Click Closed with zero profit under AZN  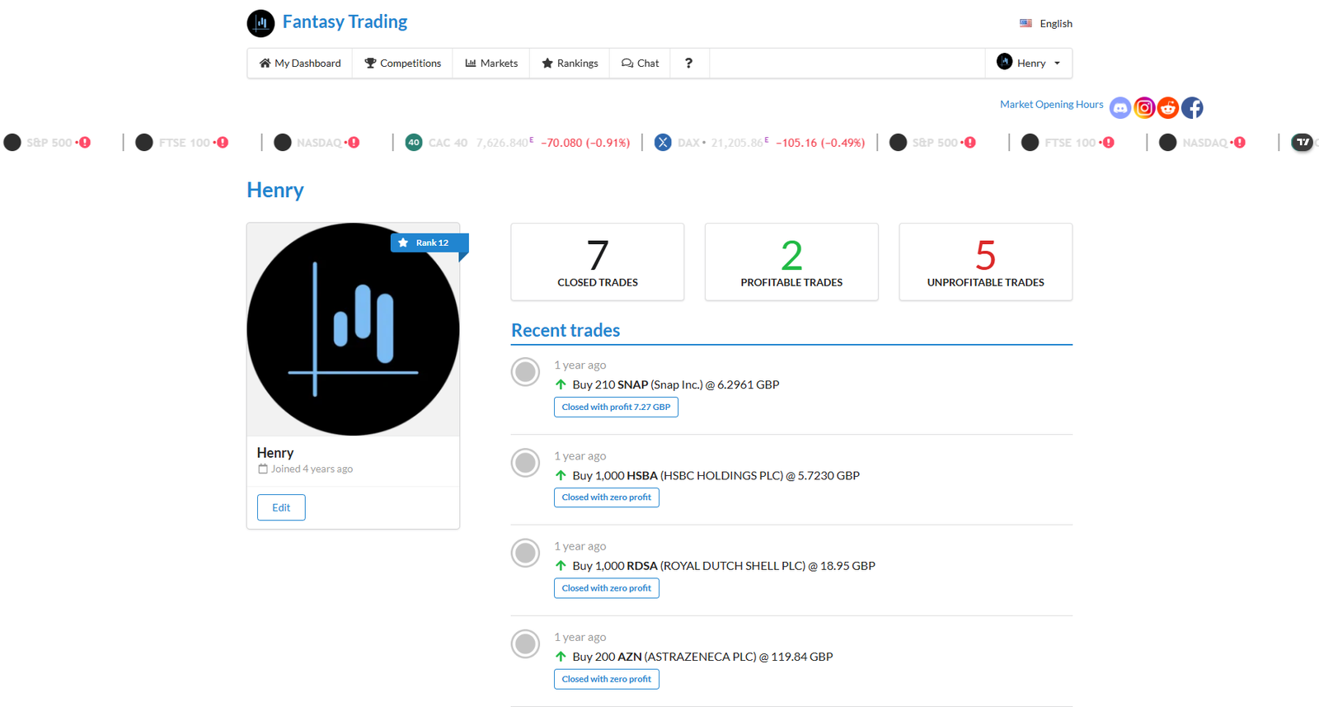pyautogui.click(x=607, y=679)
